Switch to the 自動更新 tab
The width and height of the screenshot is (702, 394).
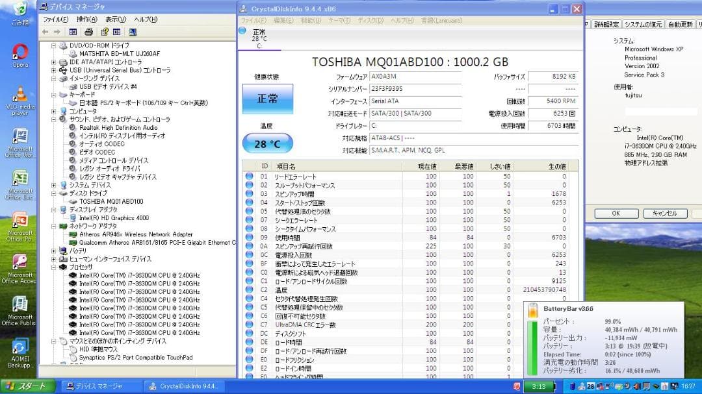click(x=680, y=25)
